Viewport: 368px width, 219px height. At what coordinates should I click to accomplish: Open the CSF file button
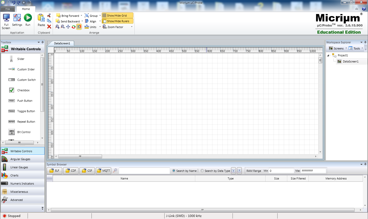pos(87,171)
